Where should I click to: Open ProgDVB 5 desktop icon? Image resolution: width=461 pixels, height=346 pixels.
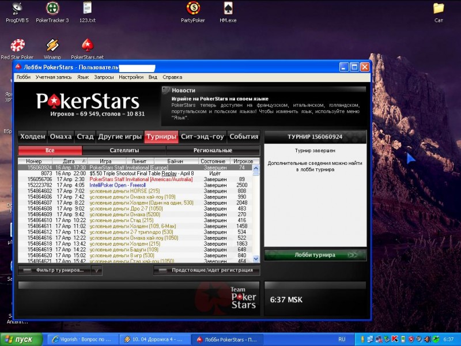[x=17, y=12]
